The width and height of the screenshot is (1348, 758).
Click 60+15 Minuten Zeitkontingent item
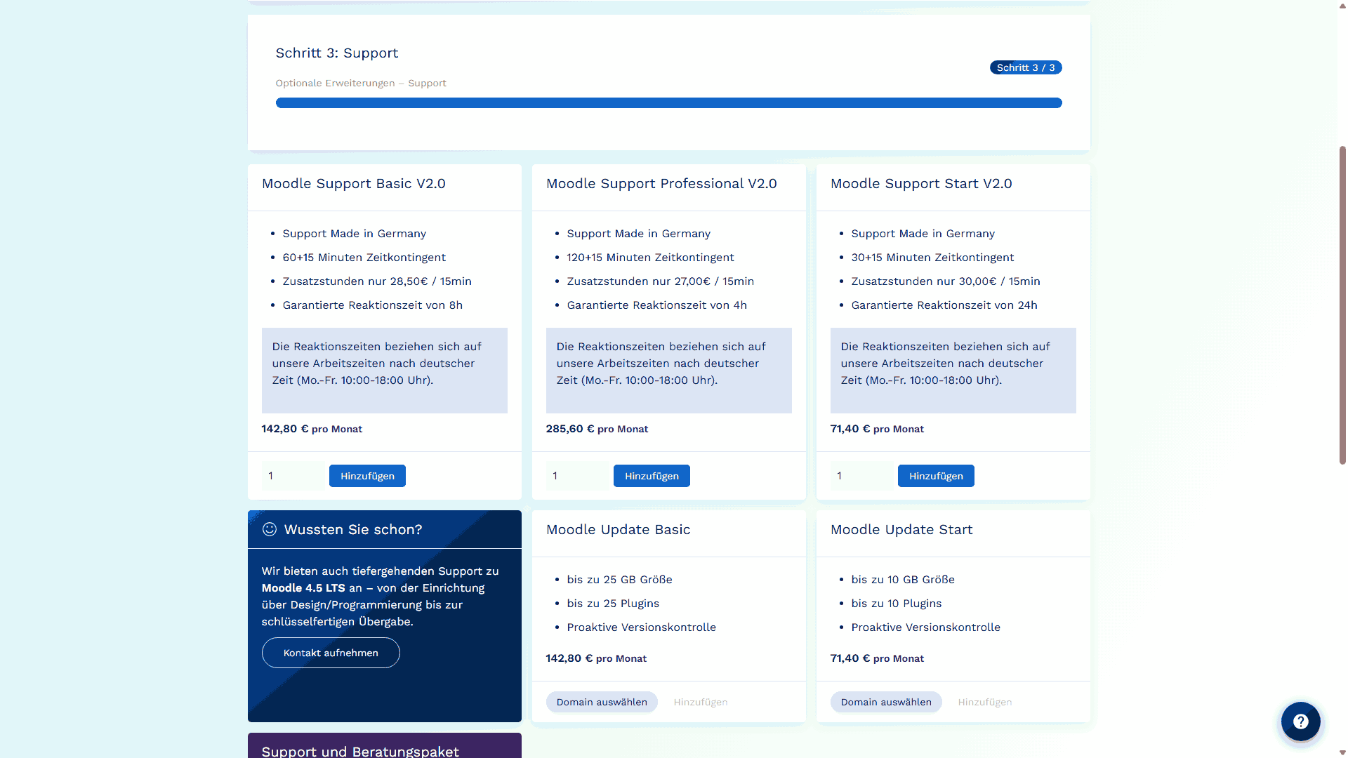[364, 258]
